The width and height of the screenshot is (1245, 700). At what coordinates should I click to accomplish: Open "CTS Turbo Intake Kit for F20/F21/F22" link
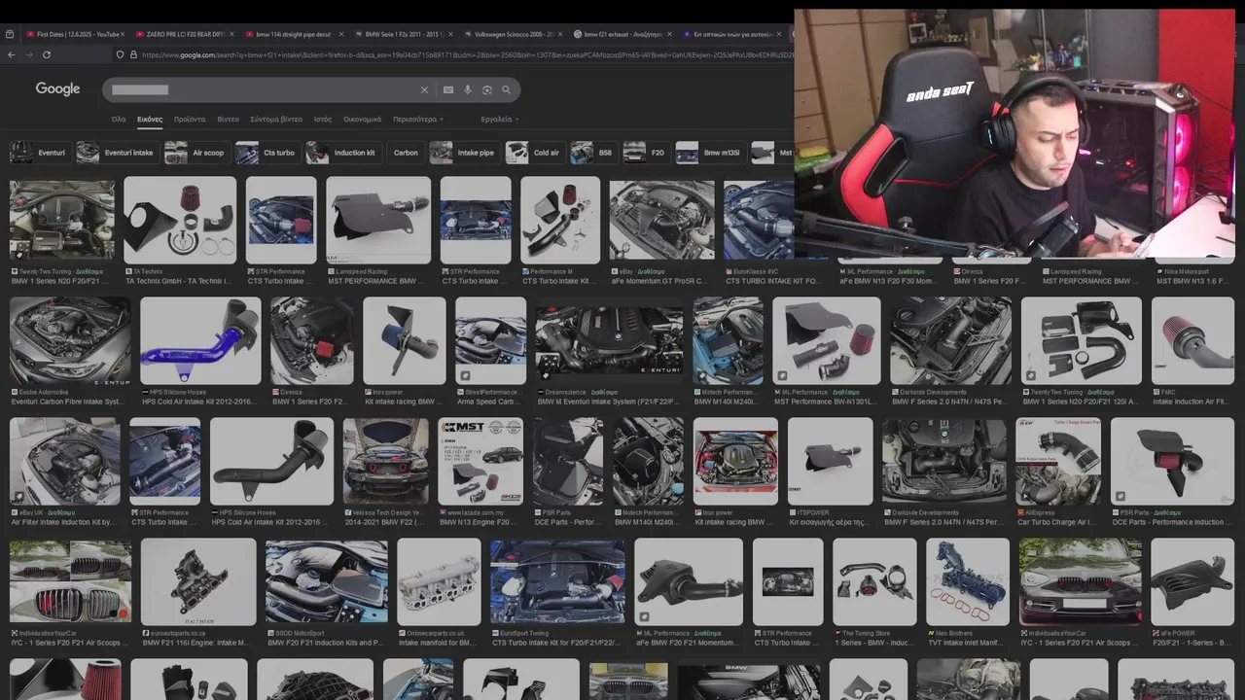pyautogui.click(x=556, y=643)
